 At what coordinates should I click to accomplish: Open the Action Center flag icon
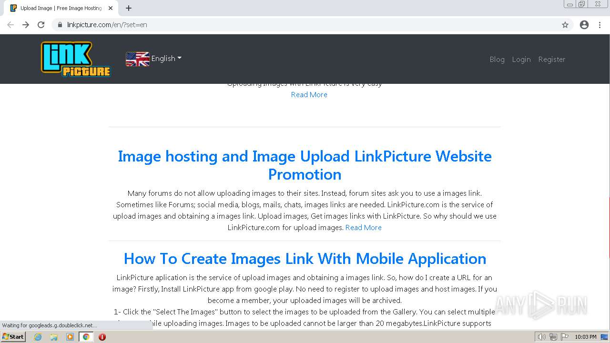565,337
